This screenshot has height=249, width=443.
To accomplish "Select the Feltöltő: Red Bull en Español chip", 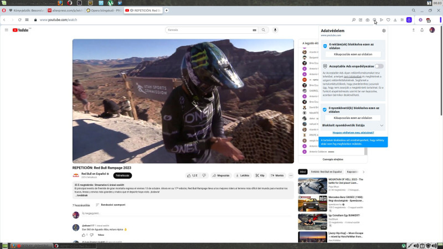I will [x=326, y=172].
